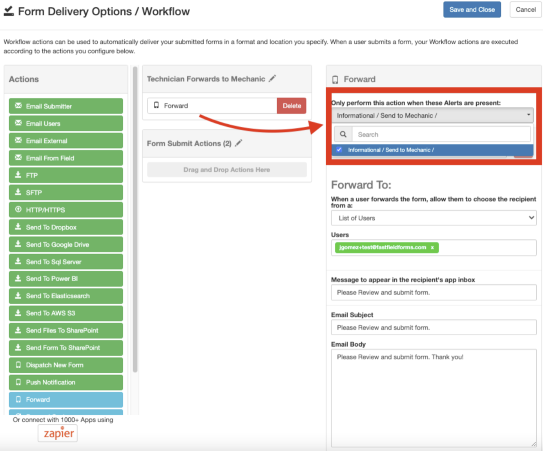Click the Email Subject text field

(x=434, y=327)
